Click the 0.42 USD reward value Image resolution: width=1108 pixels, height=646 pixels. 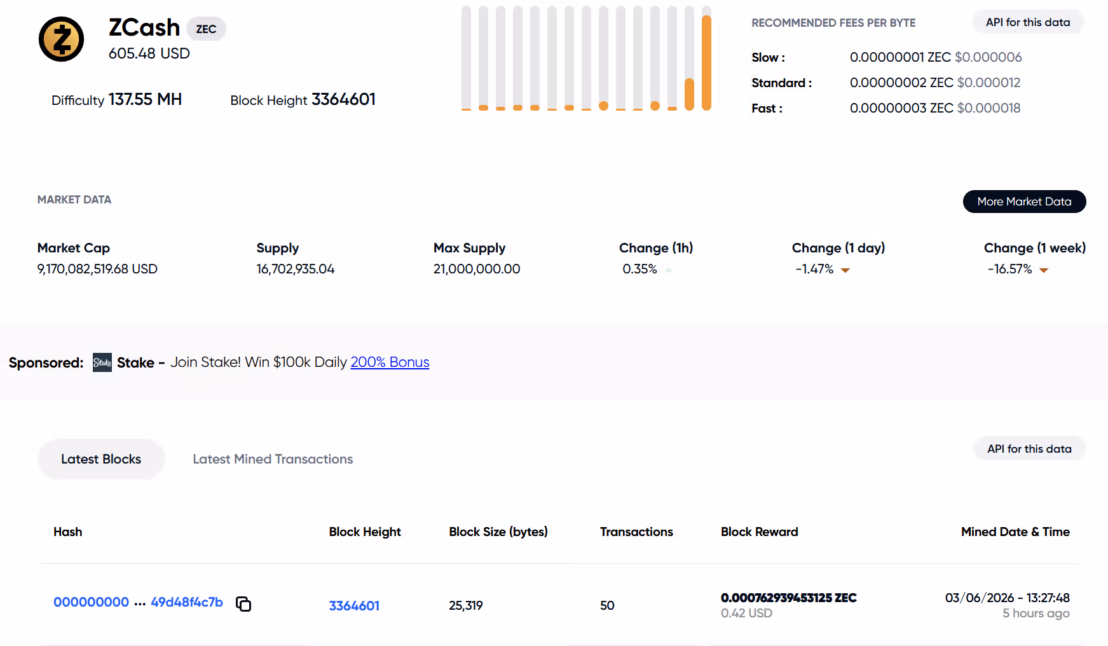coord(746,614)
